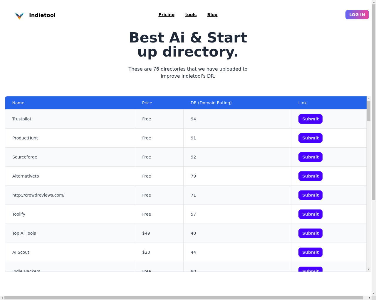Click the DR value 57
The height and width of the screenshot is (300, 376).
tap(193, 214)
